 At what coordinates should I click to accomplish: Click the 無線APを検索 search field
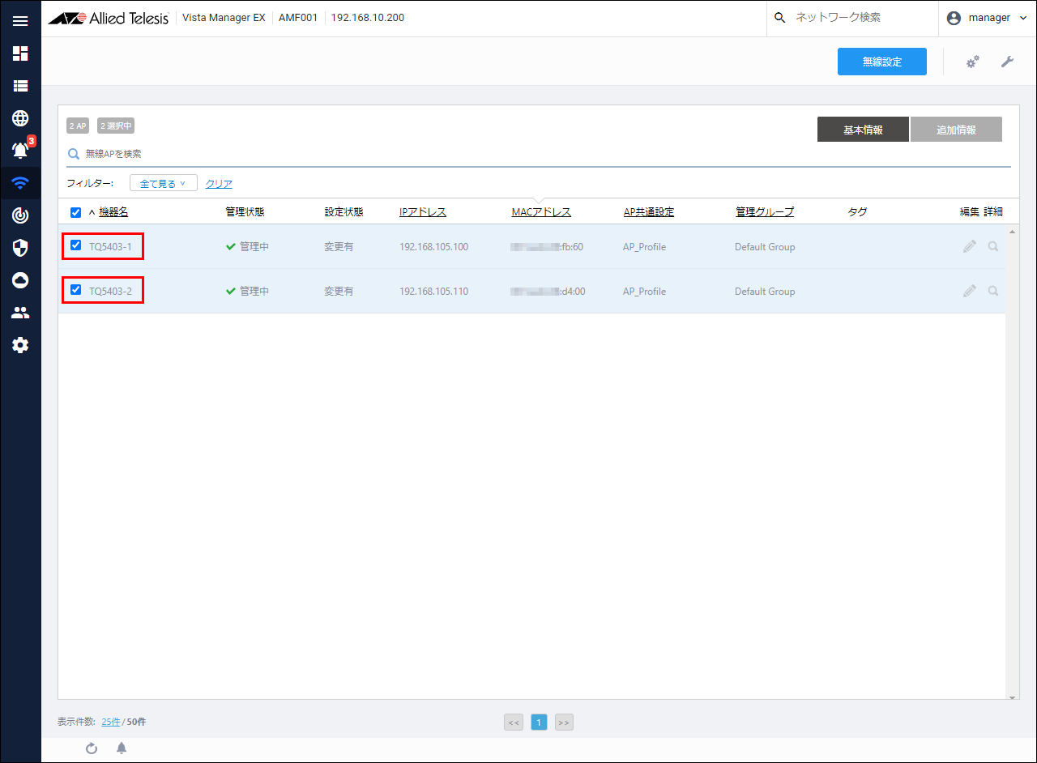pos(324,154)
